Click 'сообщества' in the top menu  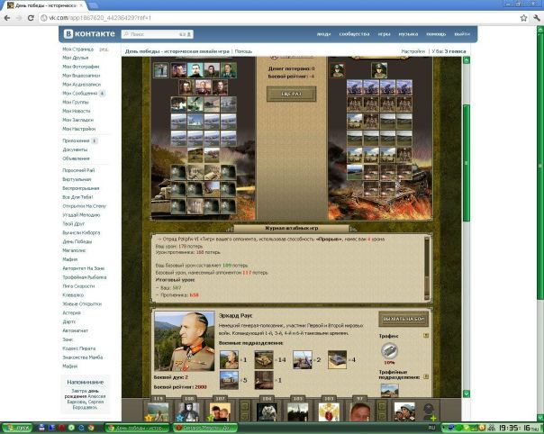point(354,34)
